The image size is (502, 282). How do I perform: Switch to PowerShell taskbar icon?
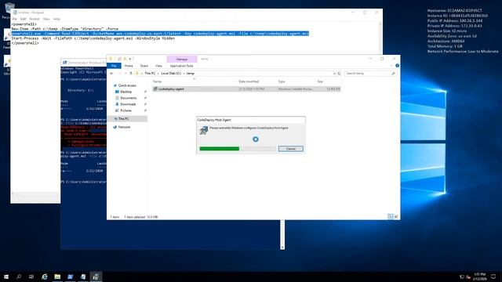(70, 277)
